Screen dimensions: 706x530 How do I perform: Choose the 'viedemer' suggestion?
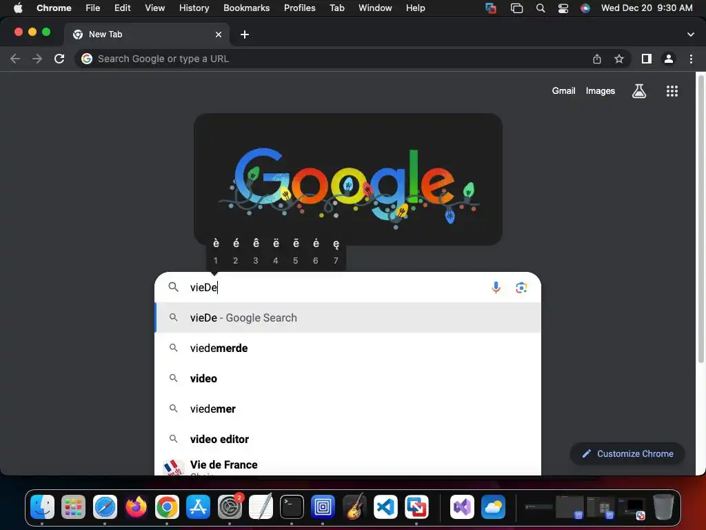(x=347, y=409)
